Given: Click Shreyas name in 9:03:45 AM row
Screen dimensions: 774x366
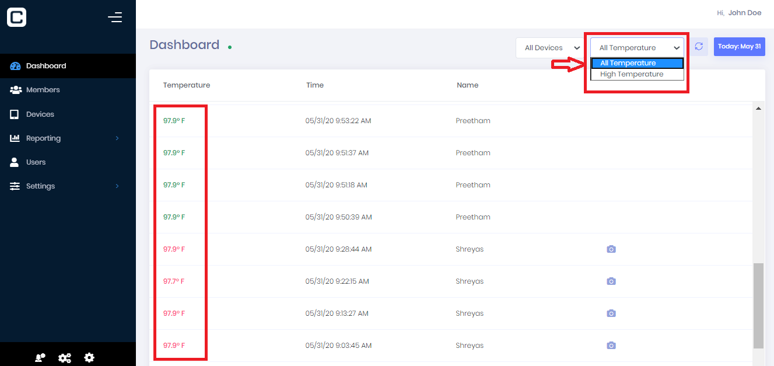Looking at the screenshot, I should 470,346.
